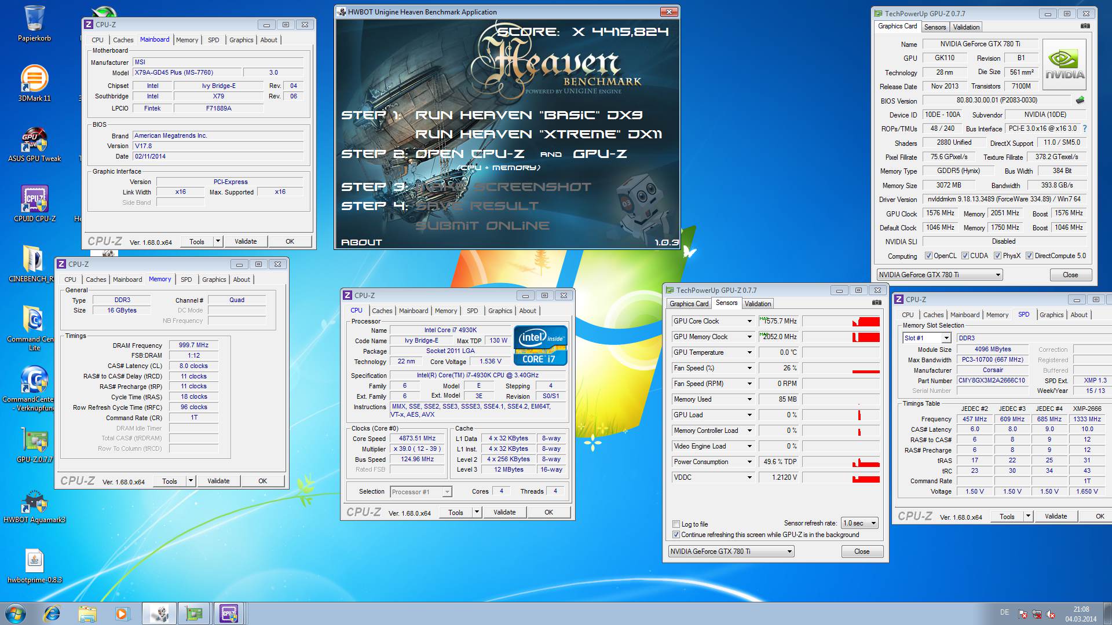Click the Windows Start orb
Viewport: 1112px width, 625px height.
tap(16, 613)
